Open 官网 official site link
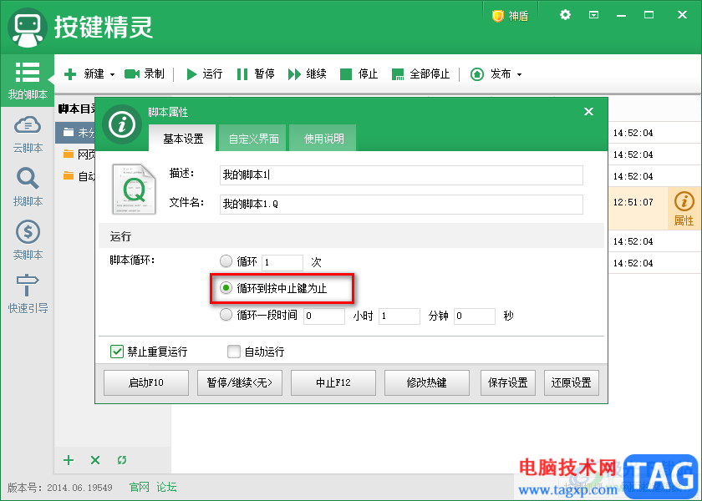 (140, 487)
